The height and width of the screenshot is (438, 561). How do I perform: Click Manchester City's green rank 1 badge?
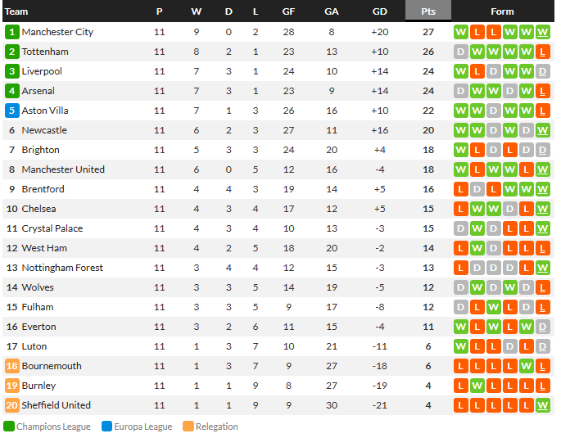11,32
